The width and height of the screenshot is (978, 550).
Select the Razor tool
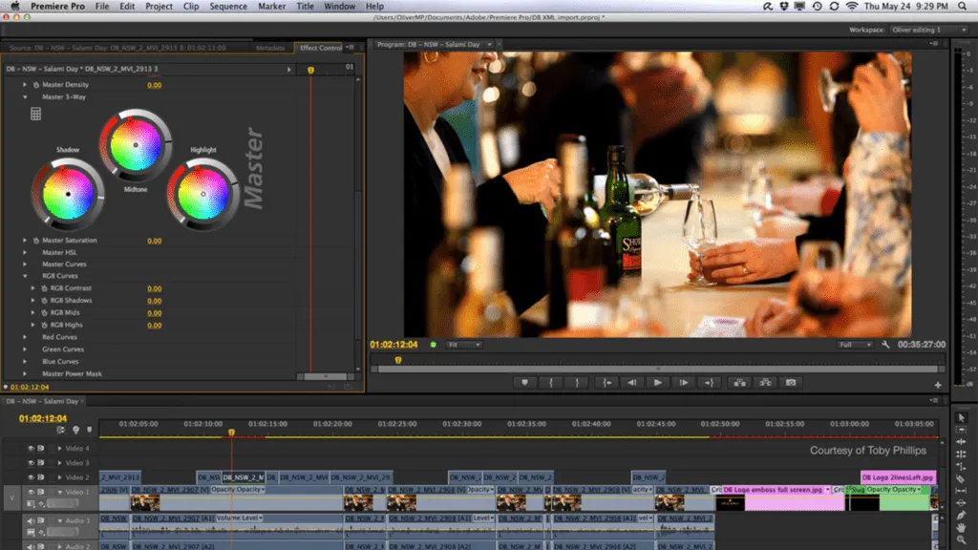tap(961, 479)
